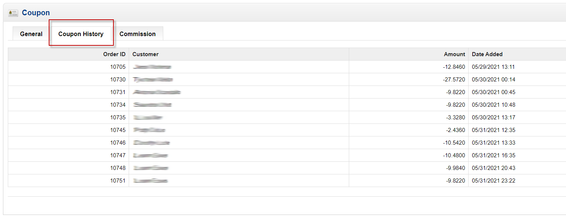Select the Coupon History tab

[81, 34]
